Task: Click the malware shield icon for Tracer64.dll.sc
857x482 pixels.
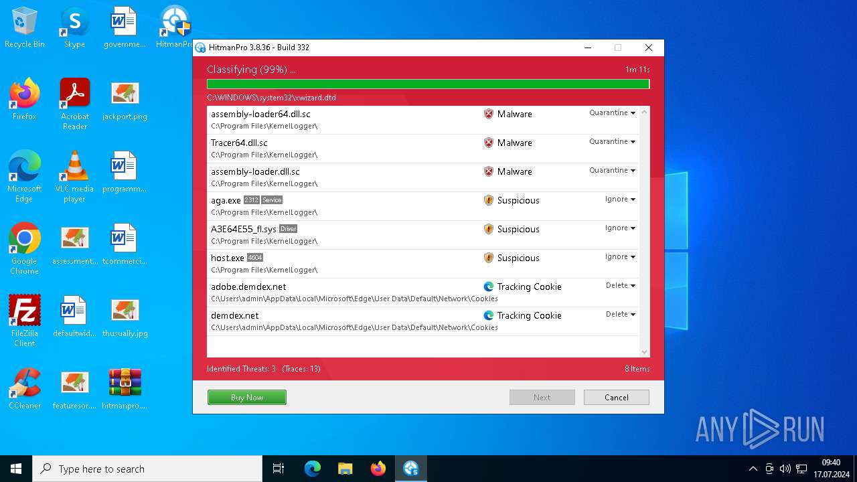Action: 489,143
